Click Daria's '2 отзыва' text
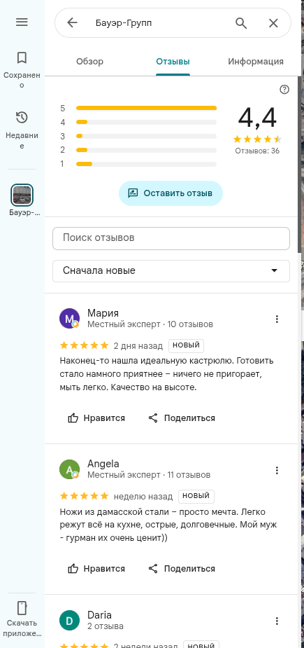Screen dimensions: 304x648 tap(106, 626)
